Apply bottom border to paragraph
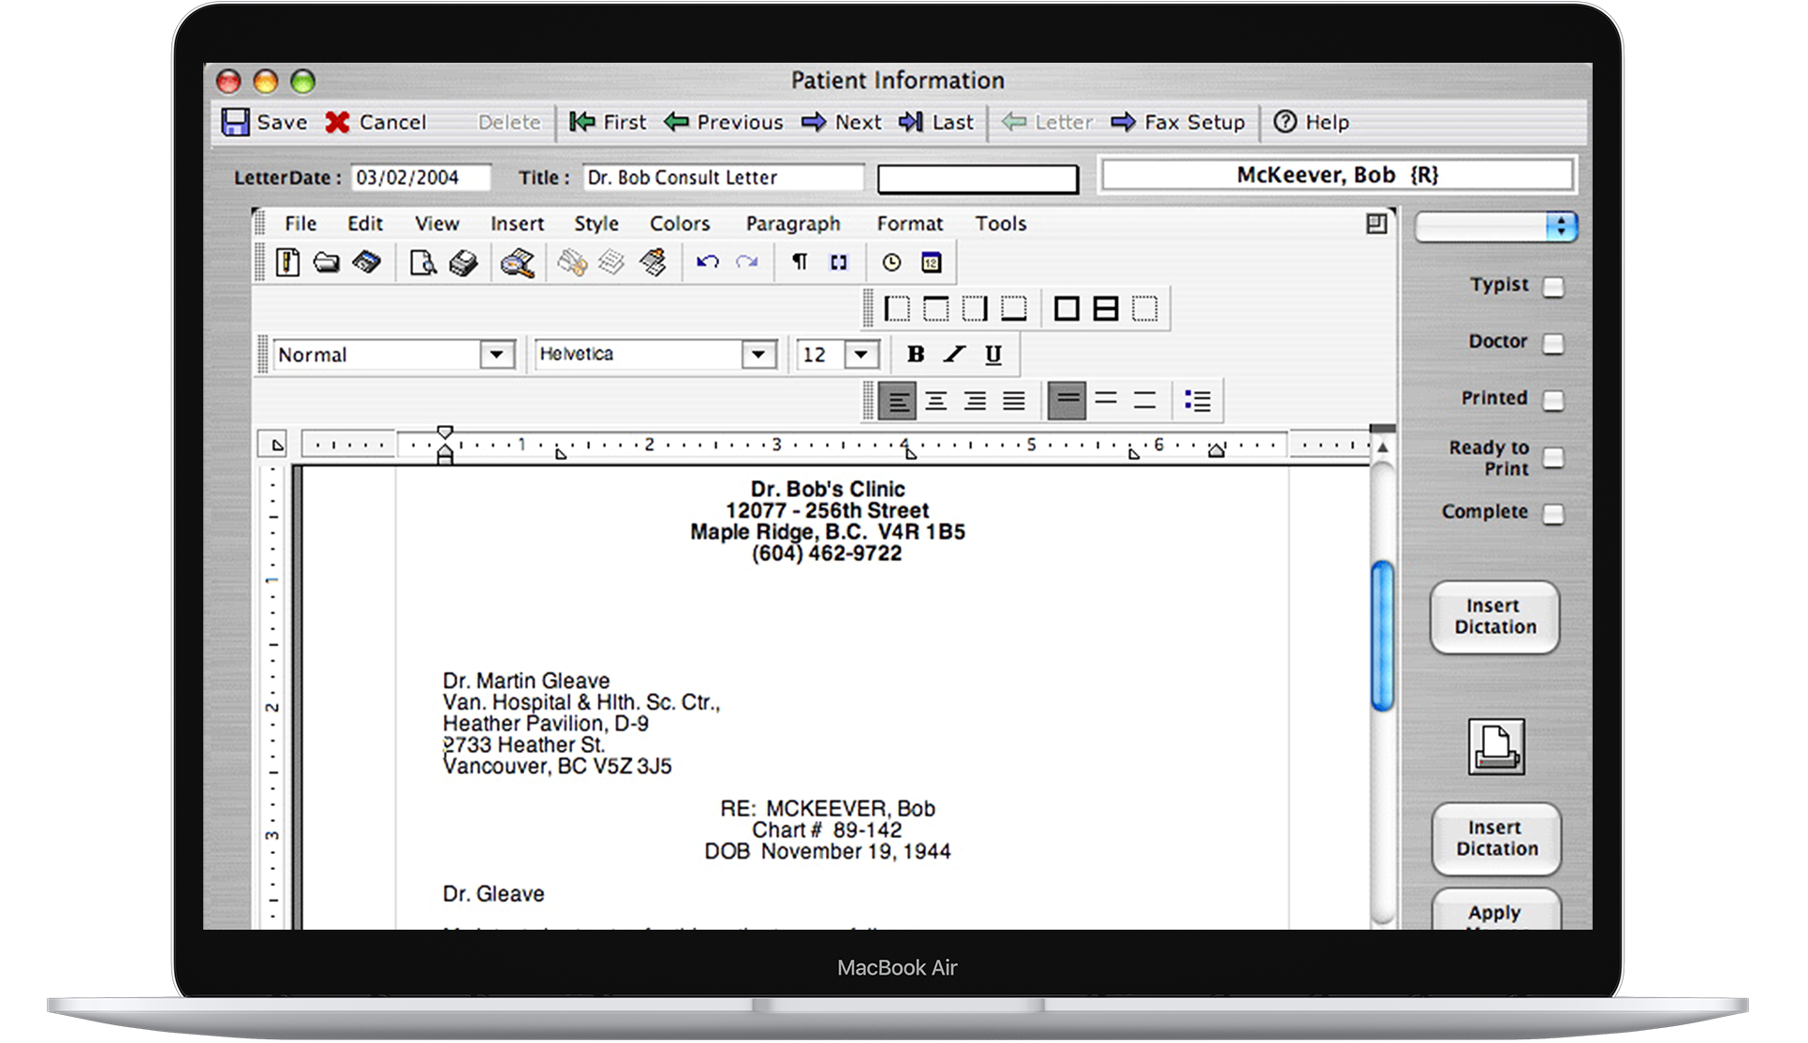Viewport: 1808px width, 1043px height. [x=1014, y=309]
